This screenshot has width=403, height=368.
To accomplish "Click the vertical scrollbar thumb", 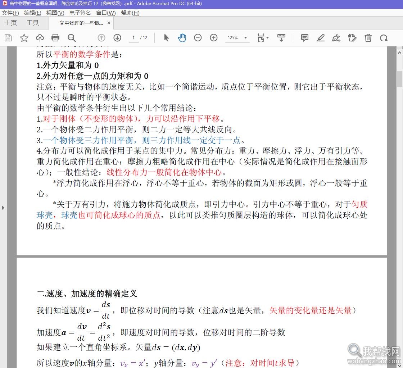I will [399, 78].
